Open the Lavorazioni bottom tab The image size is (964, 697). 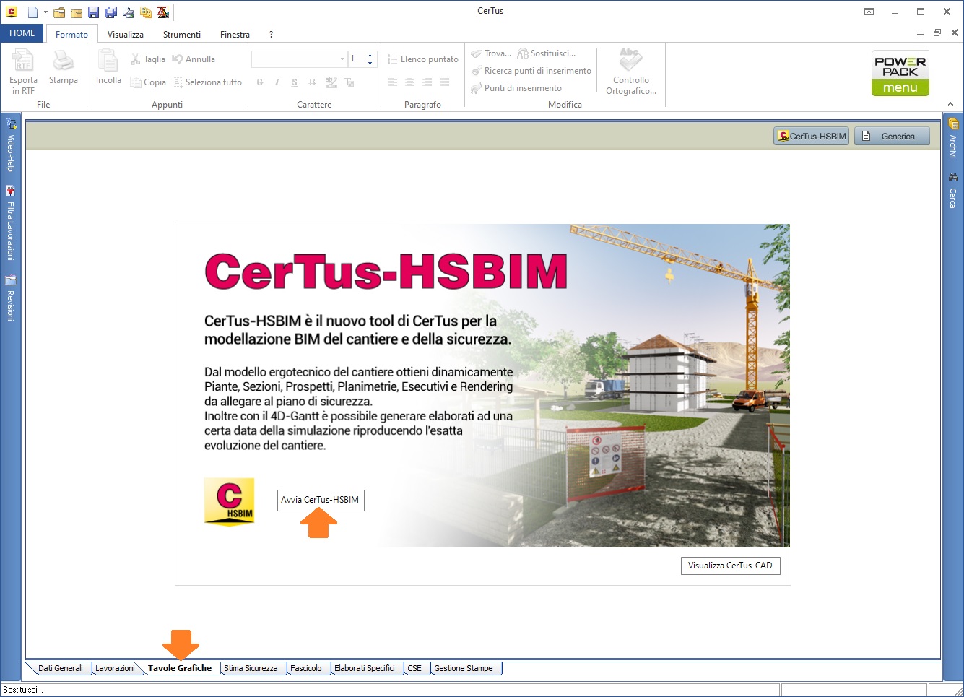pos(115,668)
